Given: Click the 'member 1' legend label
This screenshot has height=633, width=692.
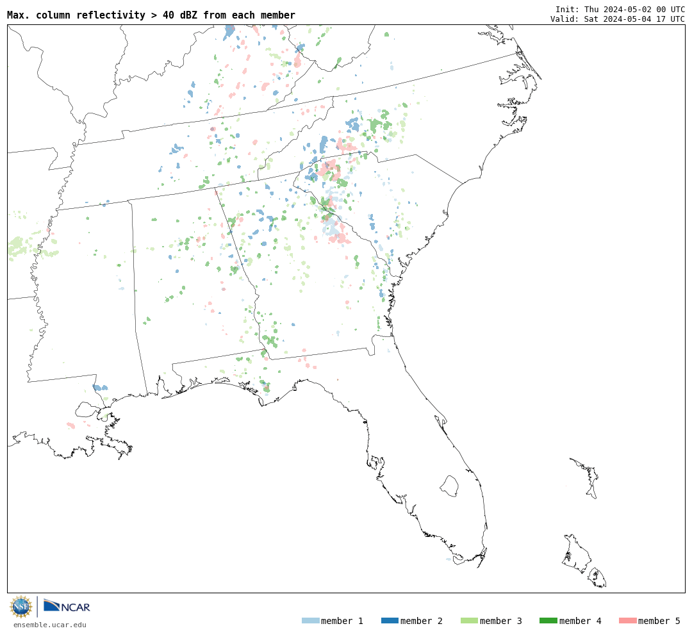Looking at the screenshot, I should [x=342, y=621].
